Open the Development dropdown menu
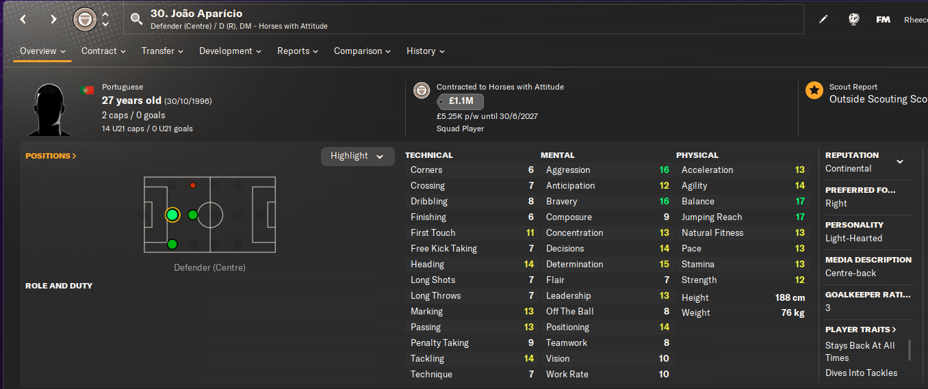The height and width of the screenshot is (389, 928). click(x=230, y=51)
